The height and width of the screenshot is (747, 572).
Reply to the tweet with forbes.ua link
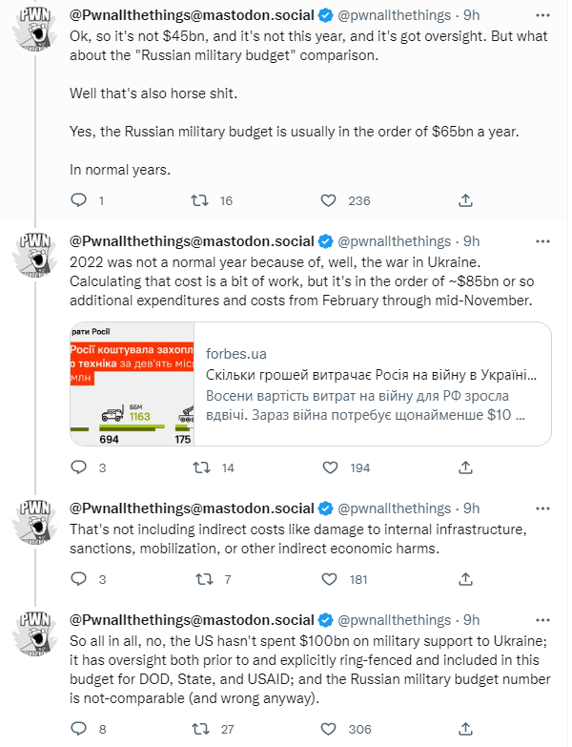click(79, 467)
